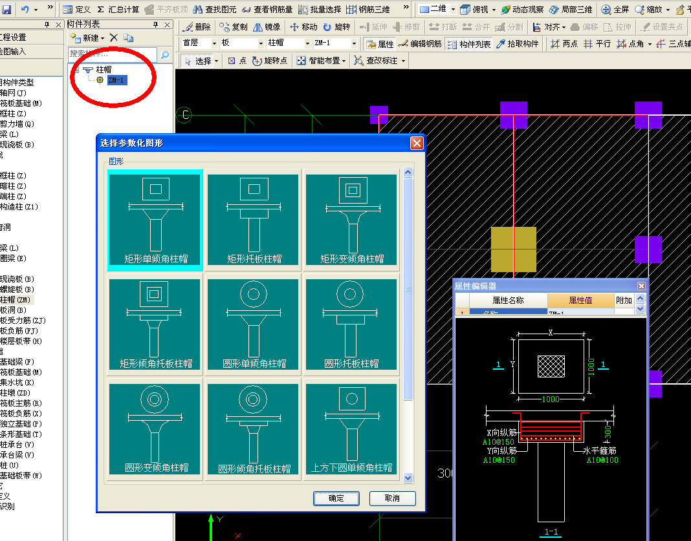Click 动态观察 dynamic orbit tool
Screen dimensions: 691x541
click(523, 9)
